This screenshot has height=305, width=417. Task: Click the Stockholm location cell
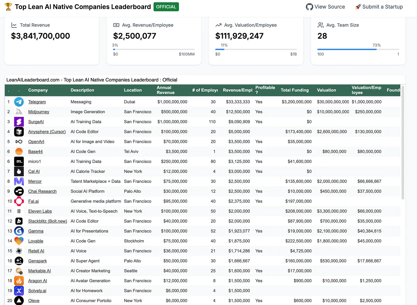(x=134, y=241)
